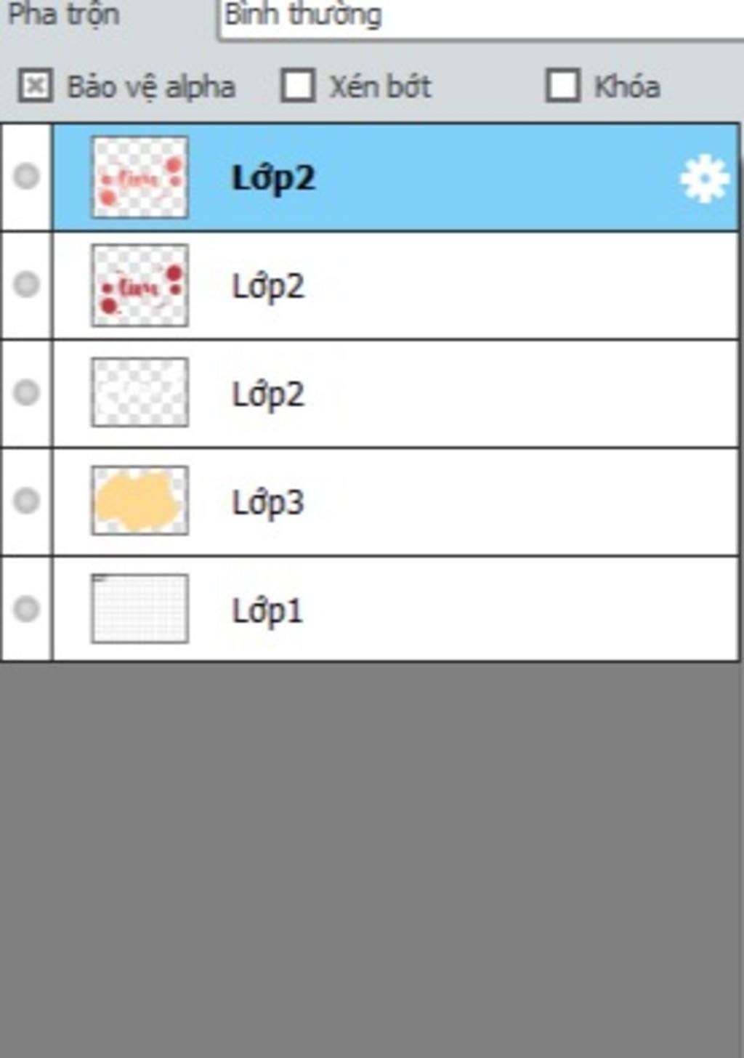Toggle visibility of the Lớp1 layer

(27, 609)
